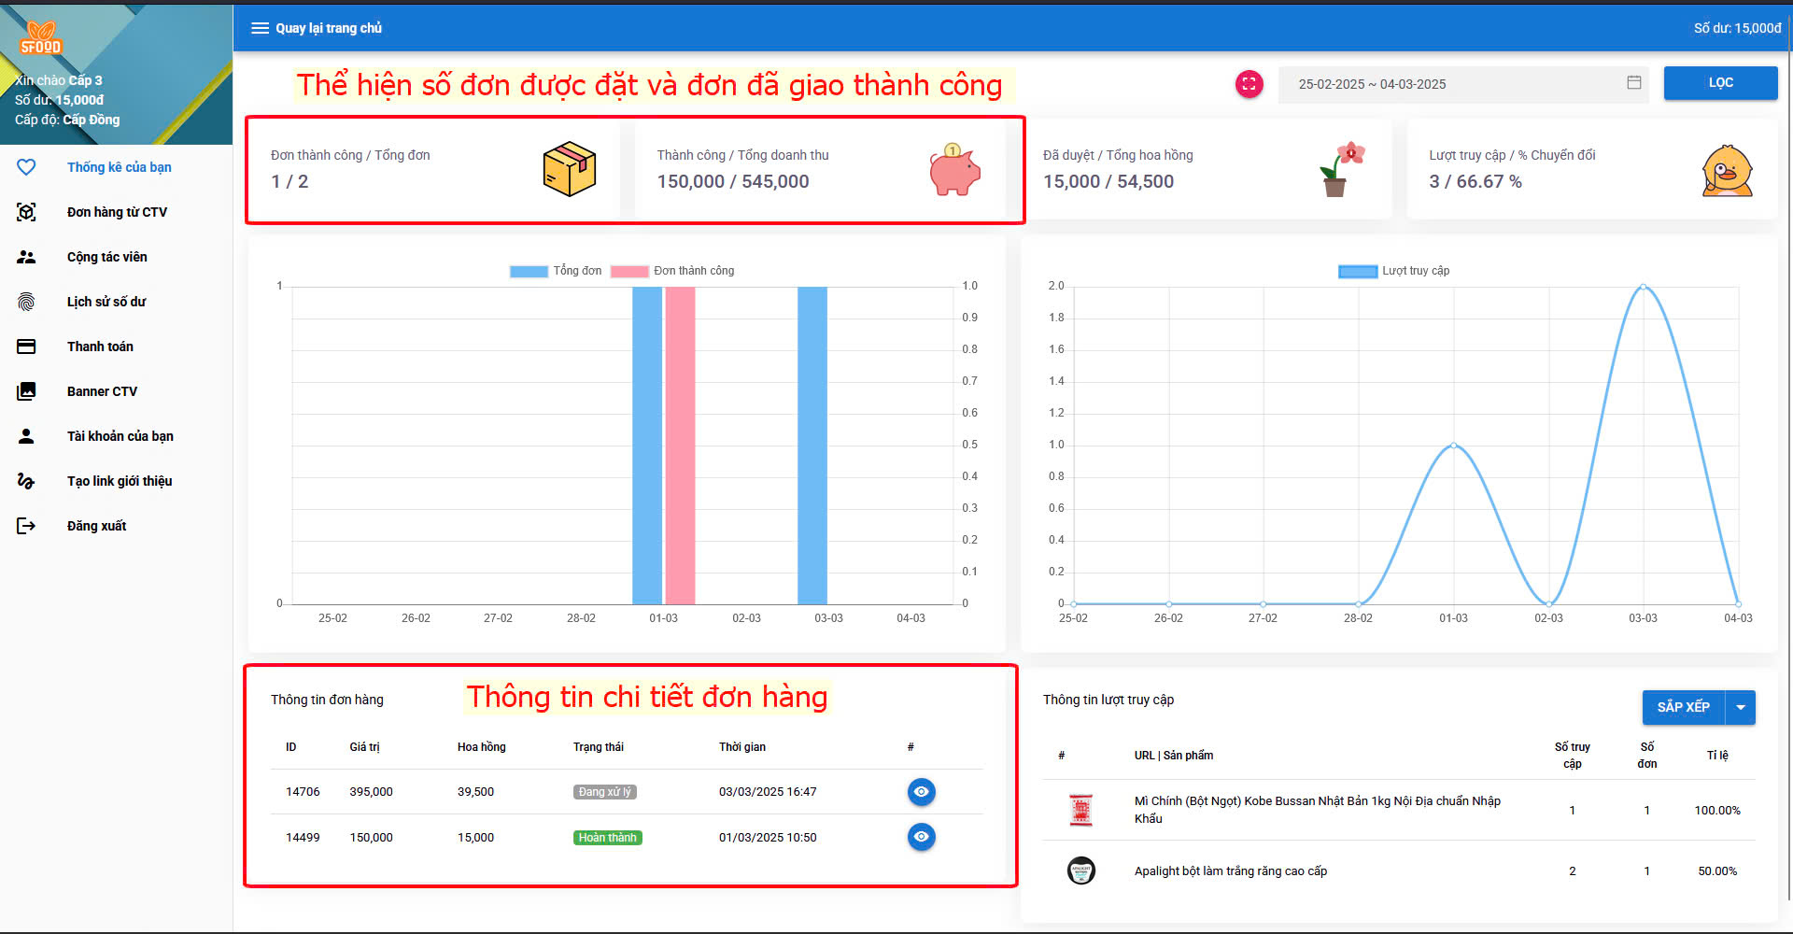
Task: Click the hamburger menu icon in header
Action: pyautogui.click(x=260, y=28)
